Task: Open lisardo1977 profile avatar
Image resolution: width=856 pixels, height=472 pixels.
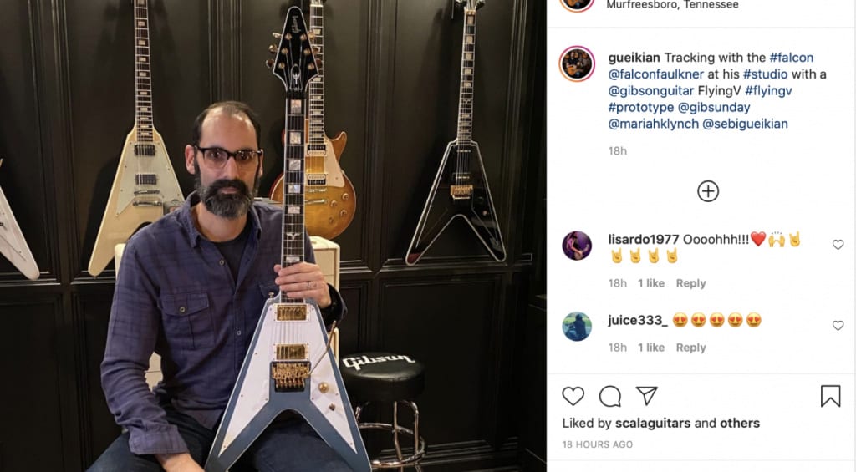Action: click(577, 246)
